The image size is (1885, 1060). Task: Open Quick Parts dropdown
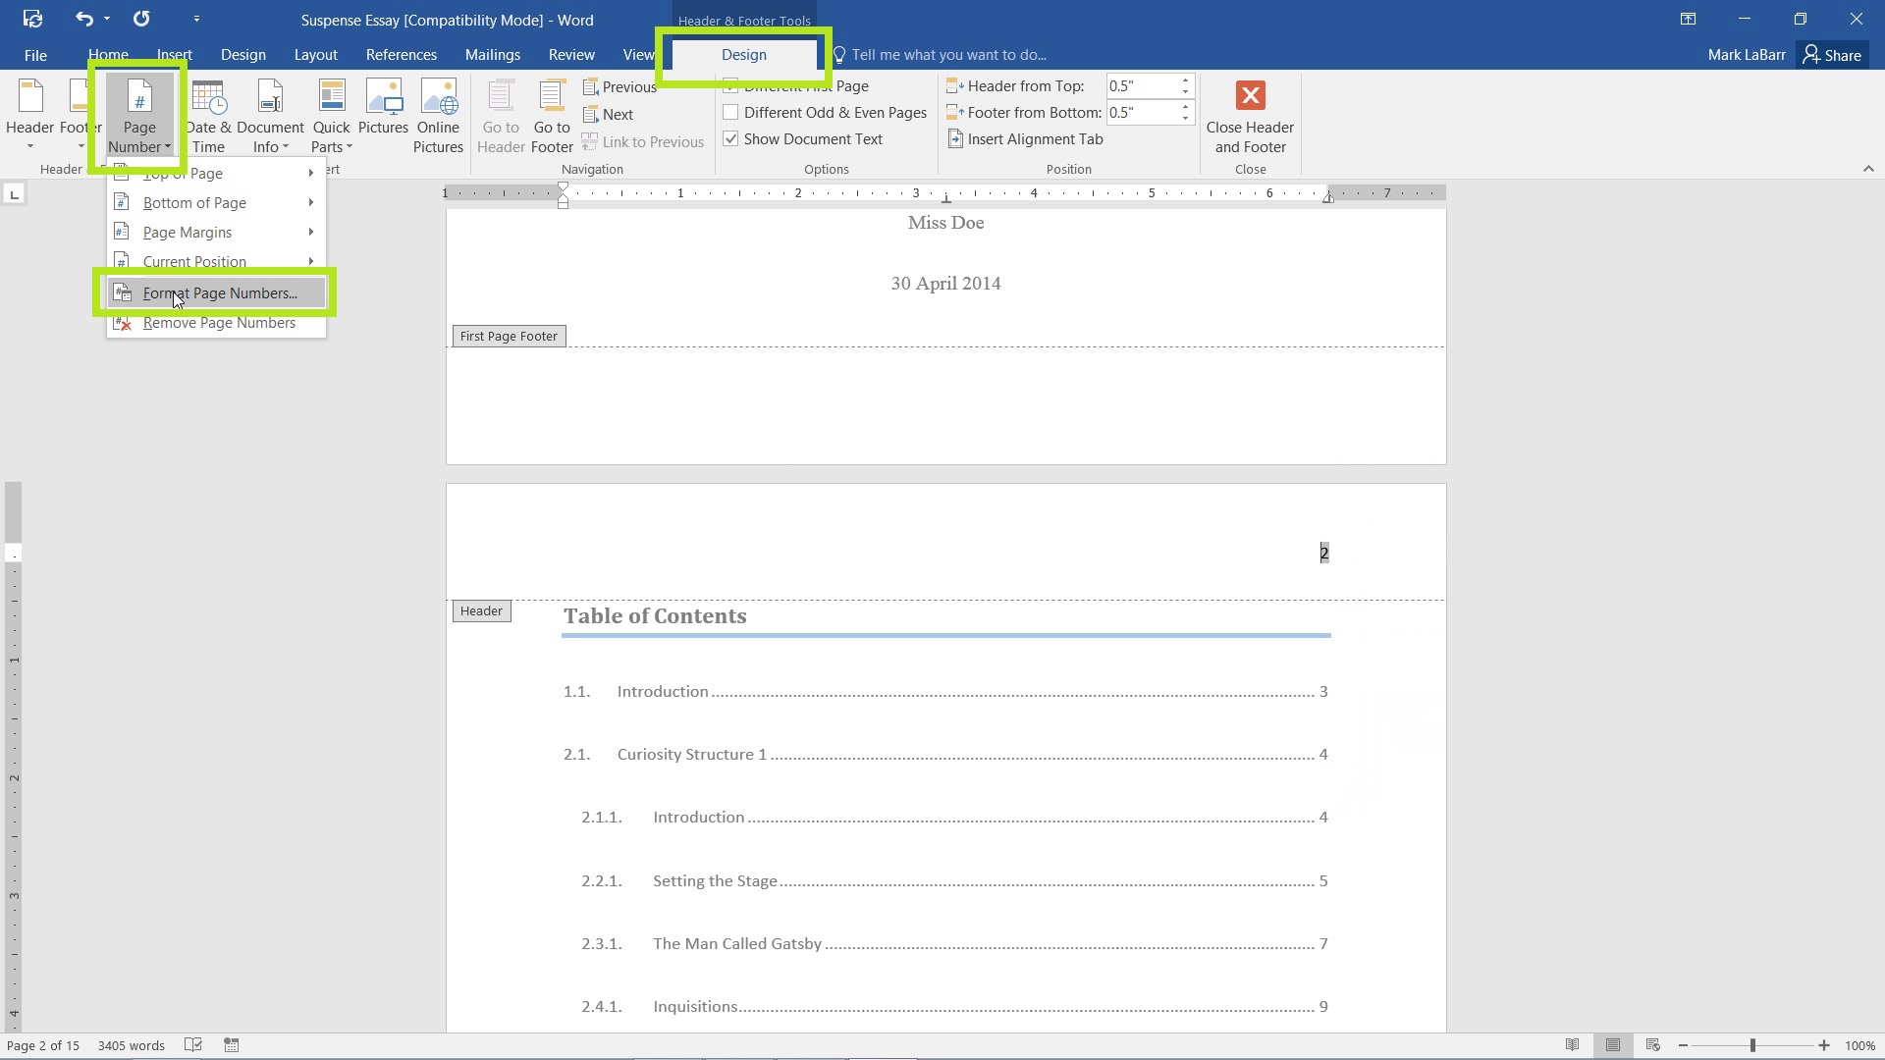tap(332, 116)
